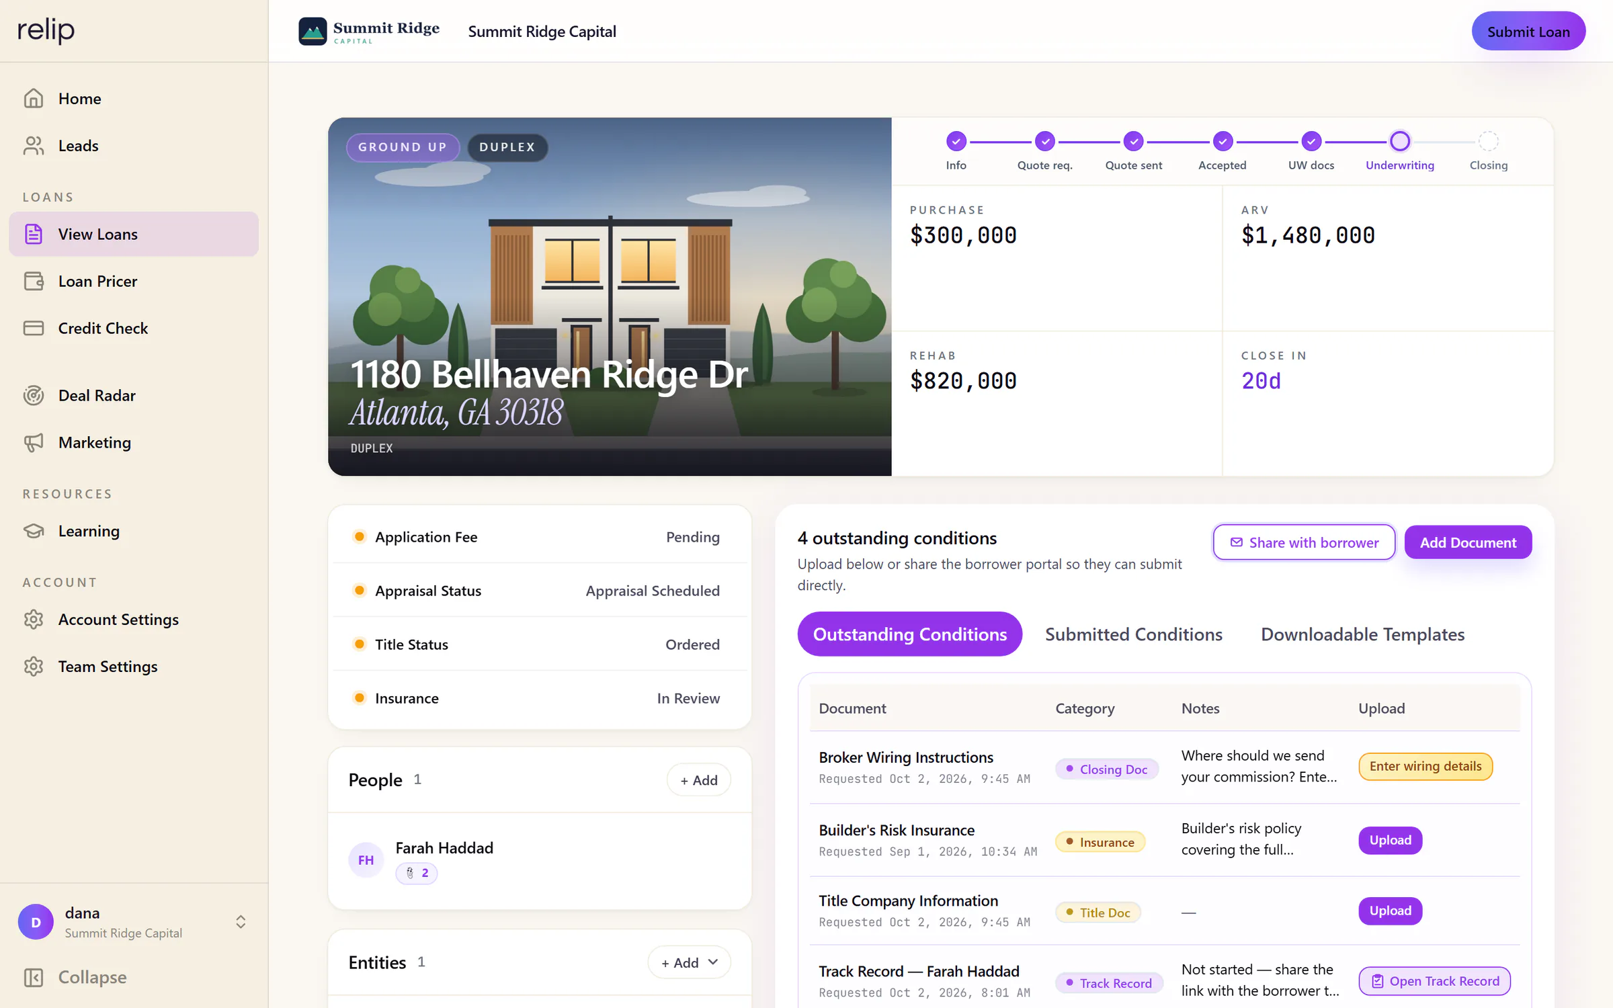Open the Loan Pricer page
This screenshot has height=1008, width=1613.
(134, 281)
